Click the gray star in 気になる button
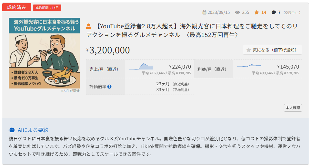Screen dimensions: 313x167 [x=248, y=50]
